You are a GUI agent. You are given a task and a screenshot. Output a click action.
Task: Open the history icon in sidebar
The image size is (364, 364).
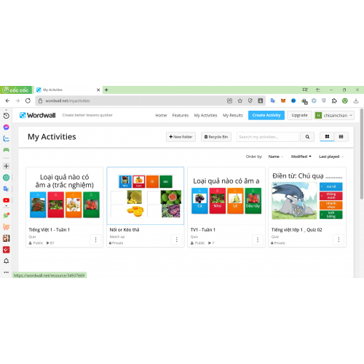7,116
